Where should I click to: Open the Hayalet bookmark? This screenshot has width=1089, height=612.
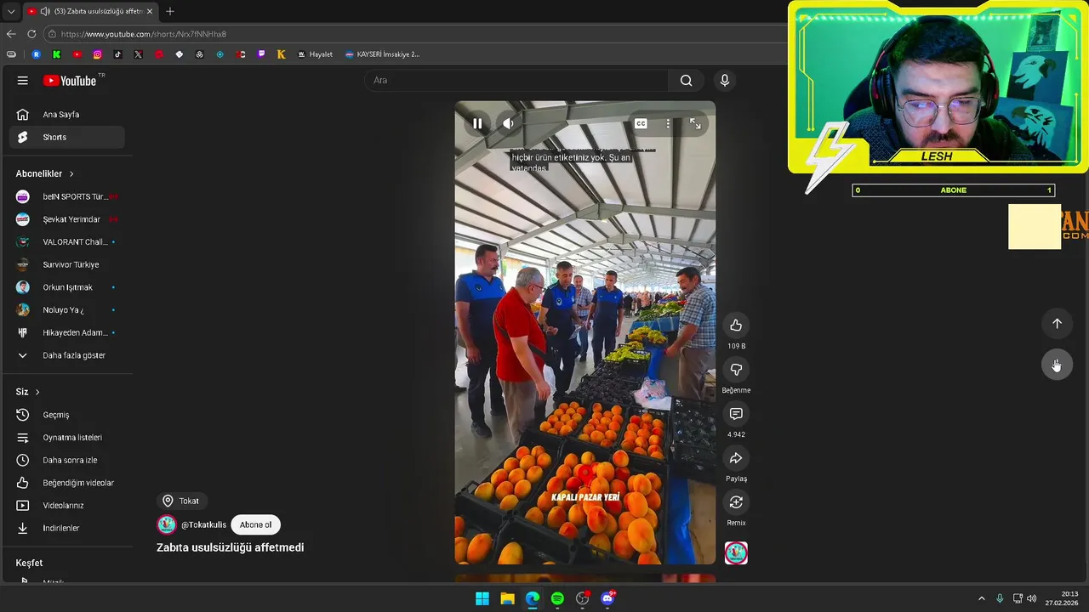pos(315,54)
